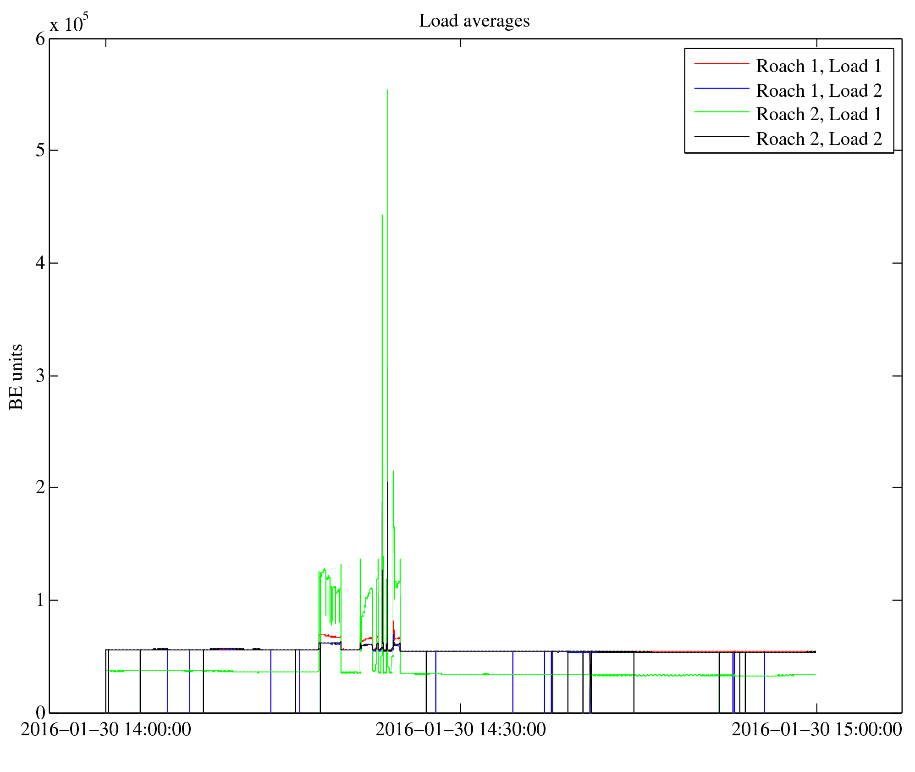Click the y-axis tick label 0
915x772 pixels.
[40, 713]
